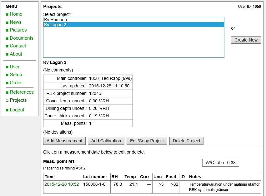The height and width of the screenshot is (196, 266).
Task: Click the (No comments) text
Action: click(x=58, y=70)
